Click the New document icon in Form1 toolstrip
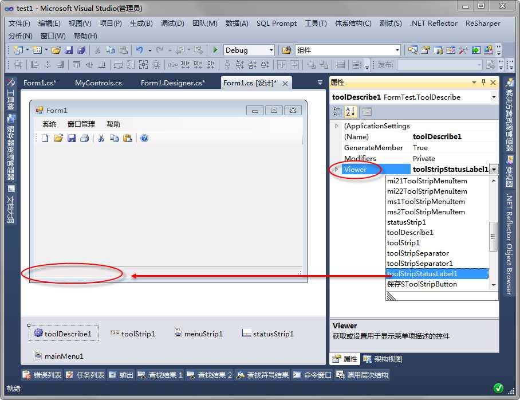The image size is (520, 400). [45, 138]
